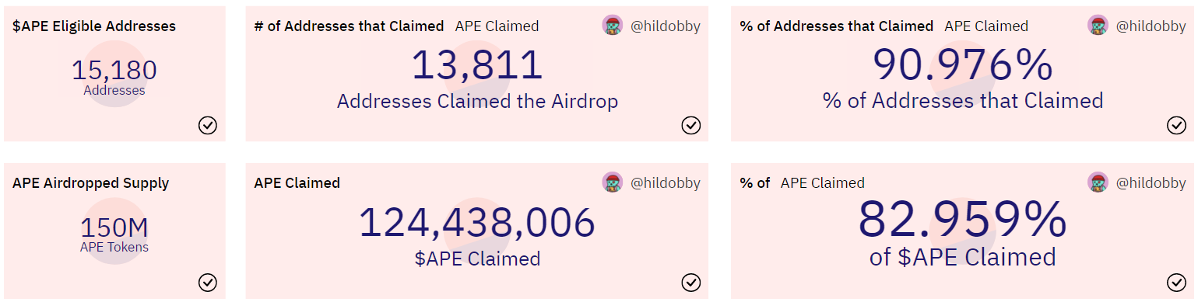
Task: Open @hildobby profile link beside 90.976% counter
Action: (x=1151, y=26)
